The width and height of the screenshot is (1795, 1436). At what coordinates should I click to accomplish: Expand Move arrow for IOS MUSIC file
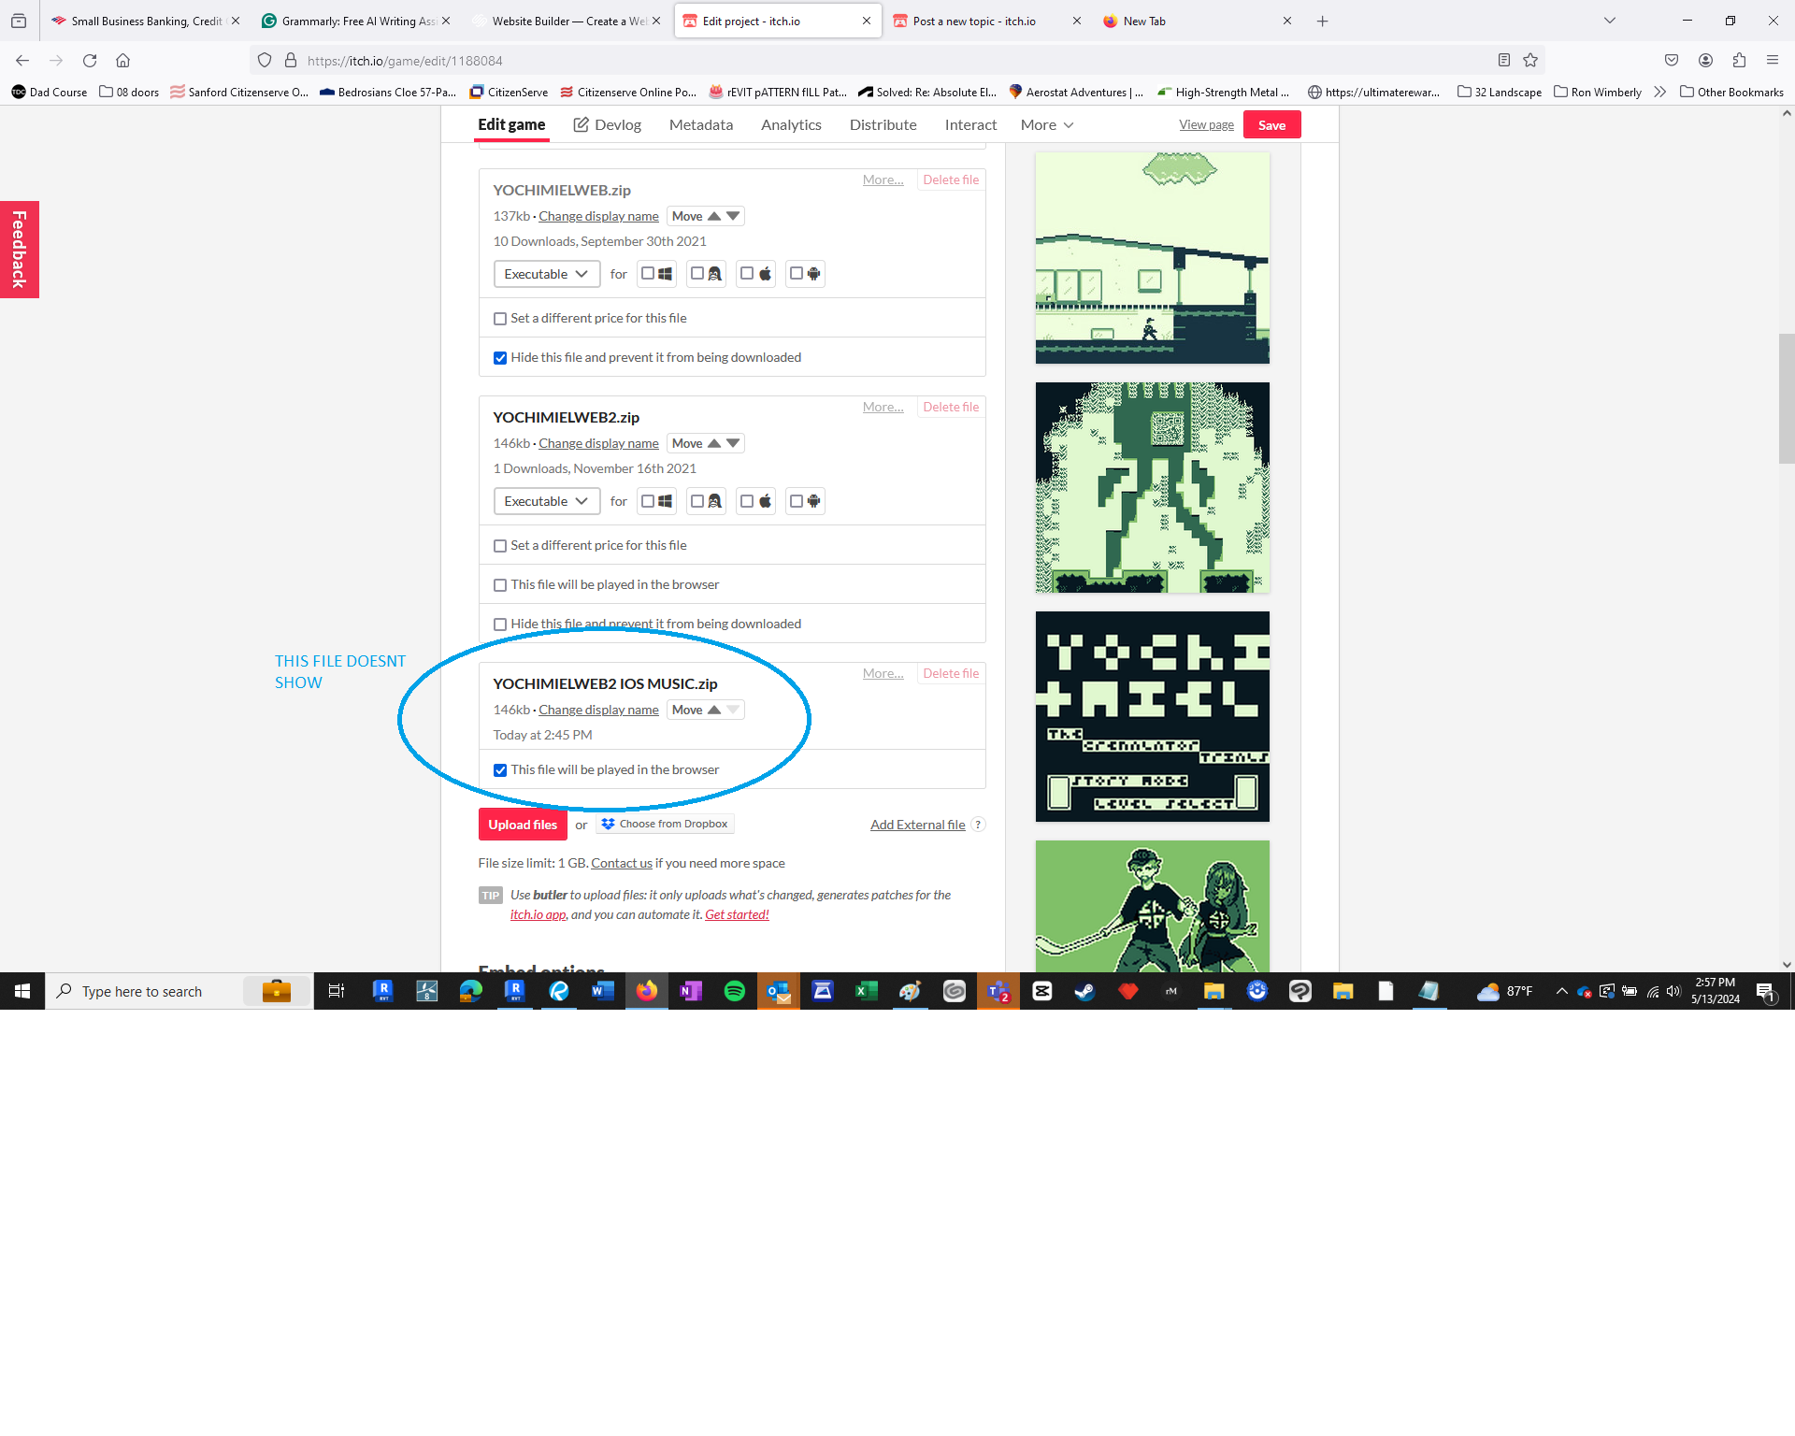pos(734,710)
